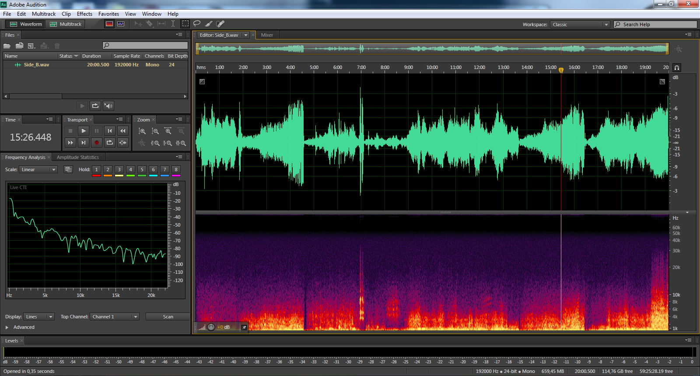Choose the Marquee Selection tool
Image resolution: width=700 pixels, height=376 pixels.
[185, 24]
